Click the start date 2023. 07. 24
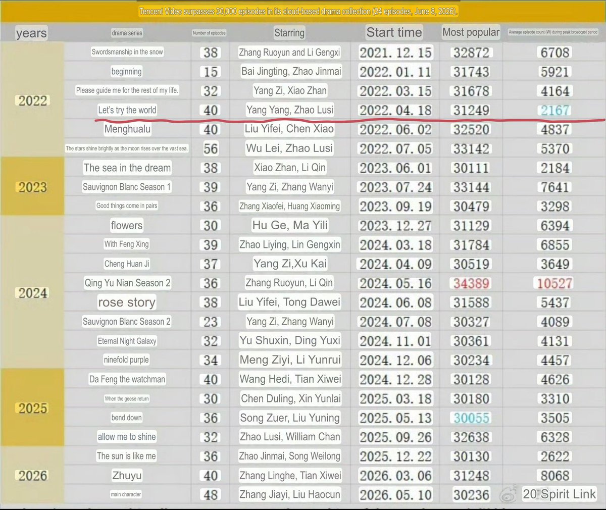 (395, 187)
